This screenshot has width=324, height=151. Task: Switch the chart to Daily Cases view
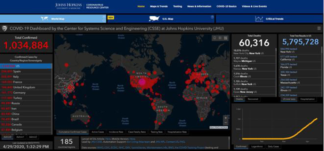click(273, 147)
